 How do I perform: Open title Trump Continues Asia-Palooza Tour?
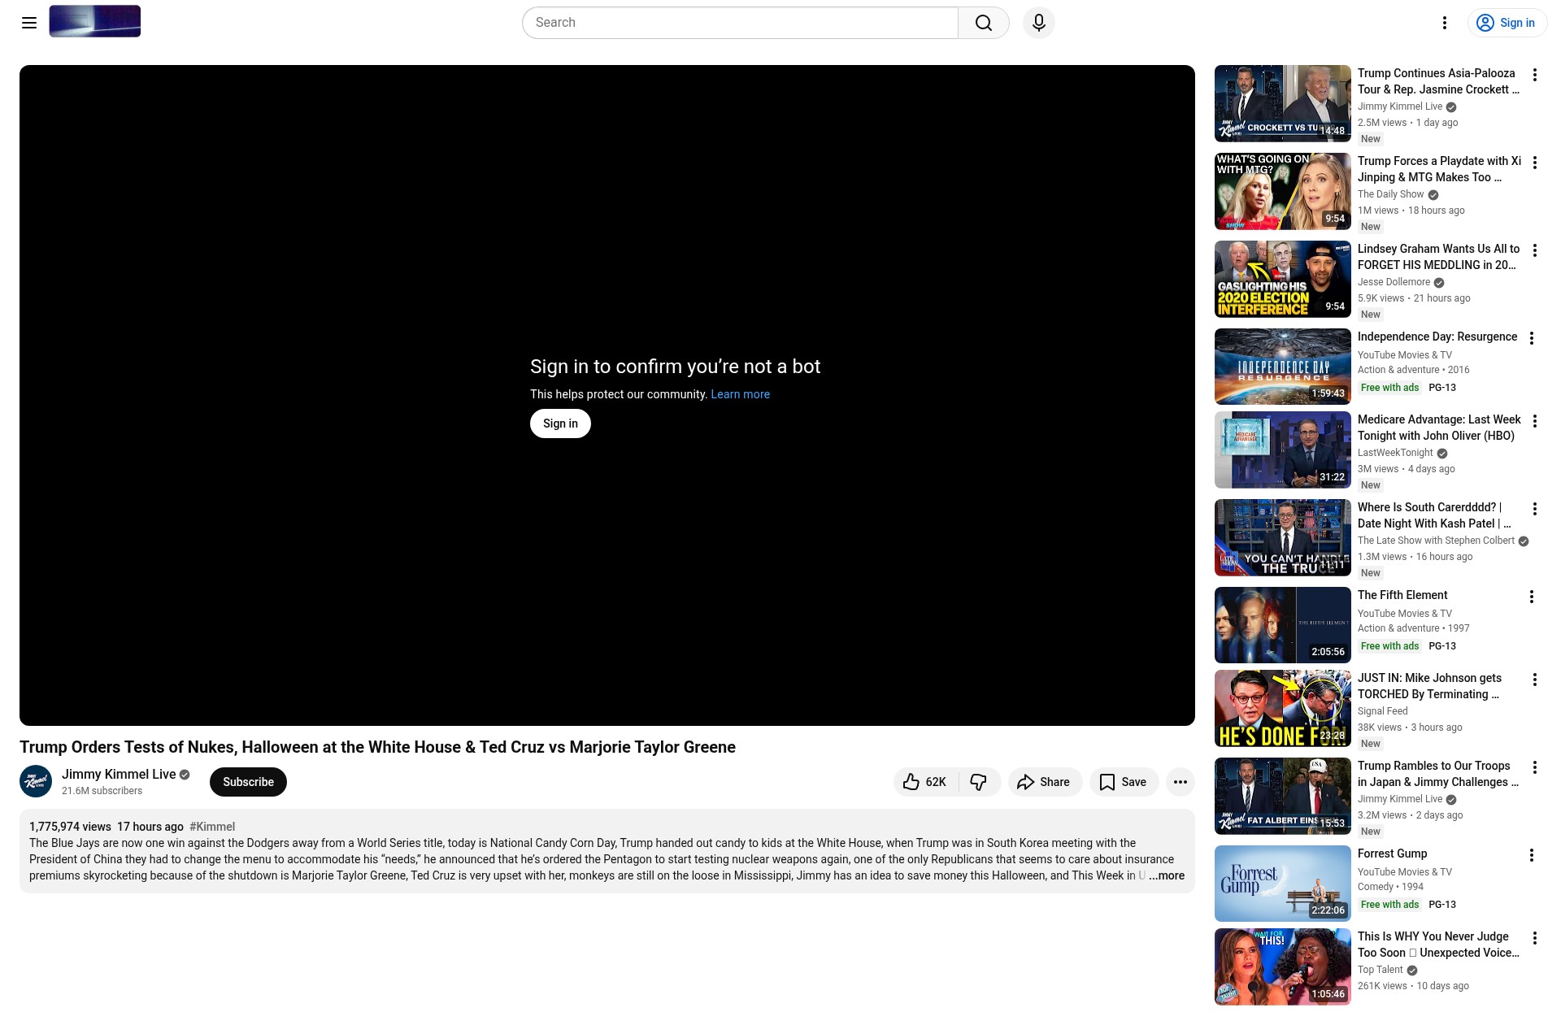pos(1438,81)
